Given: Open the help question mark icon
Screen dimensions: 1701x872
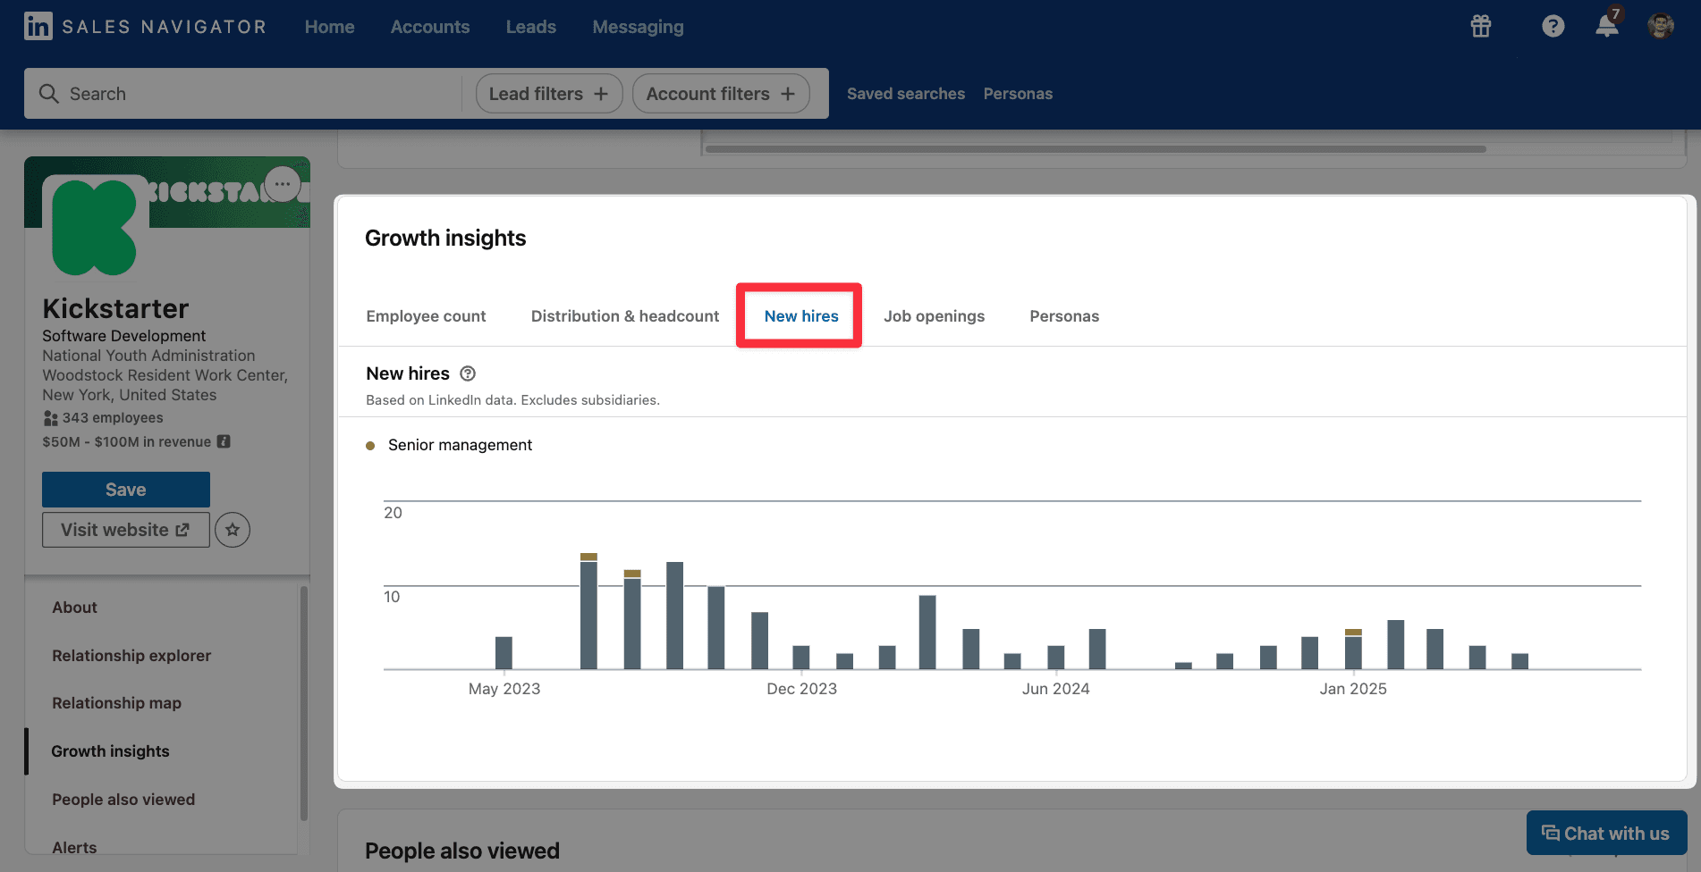Looking at the screenshot, I should 1553,26.
